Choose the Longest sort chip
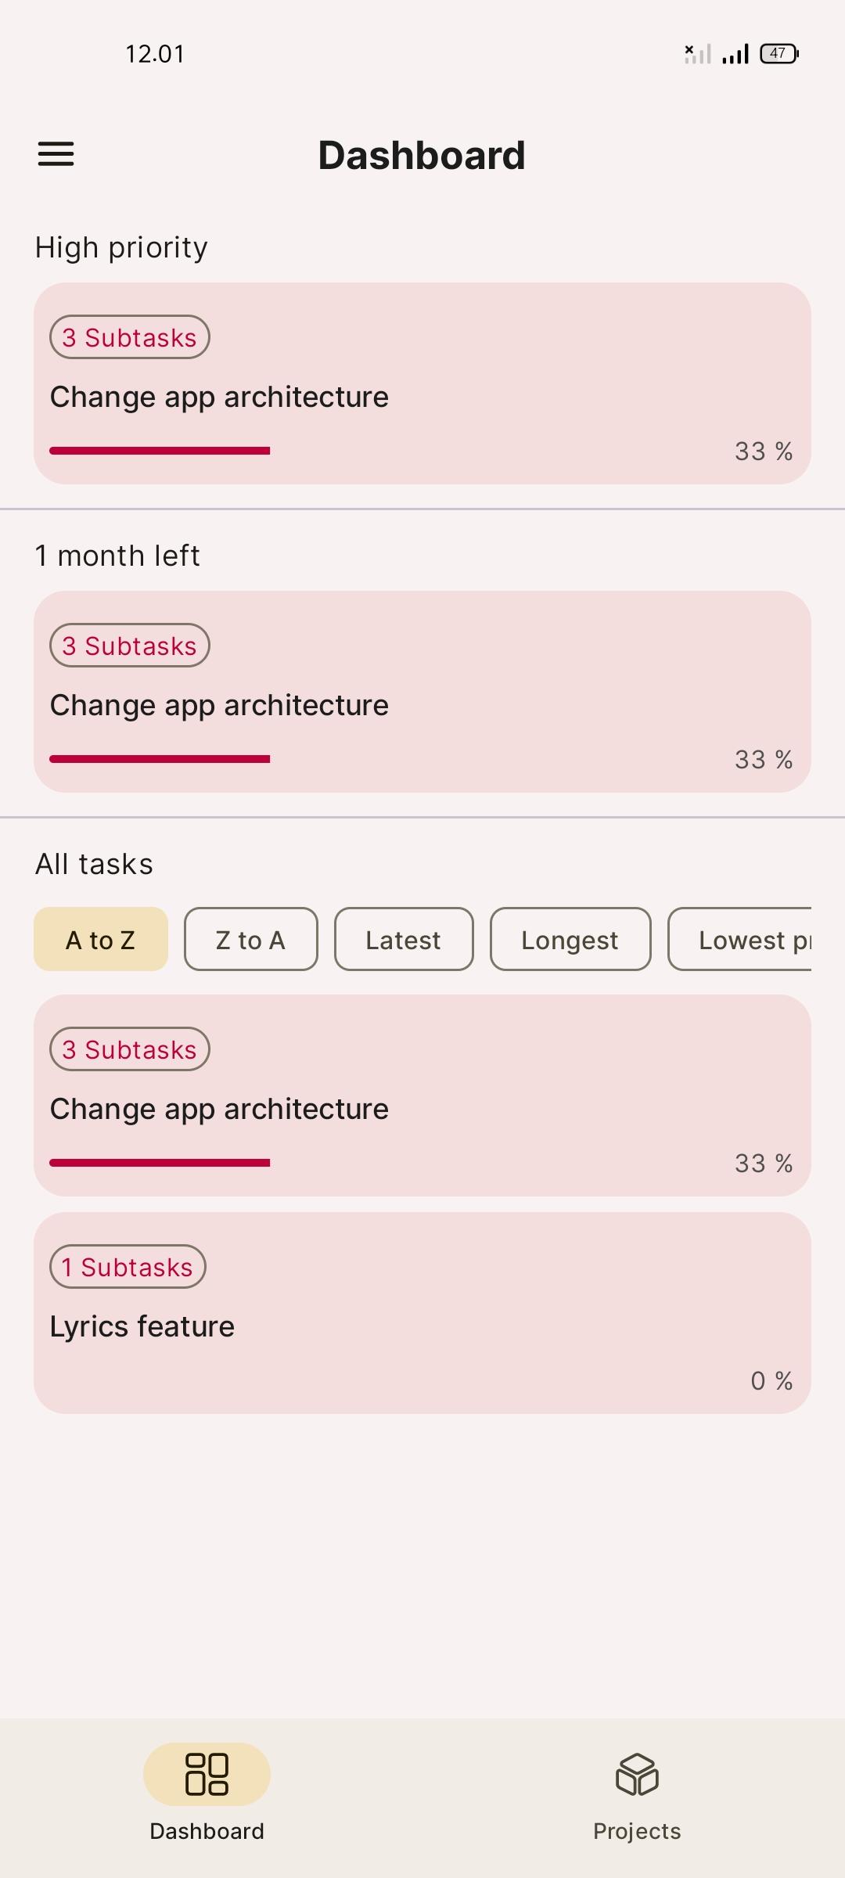The width and height of the screenshot is (845, 1878). (570, 939)
